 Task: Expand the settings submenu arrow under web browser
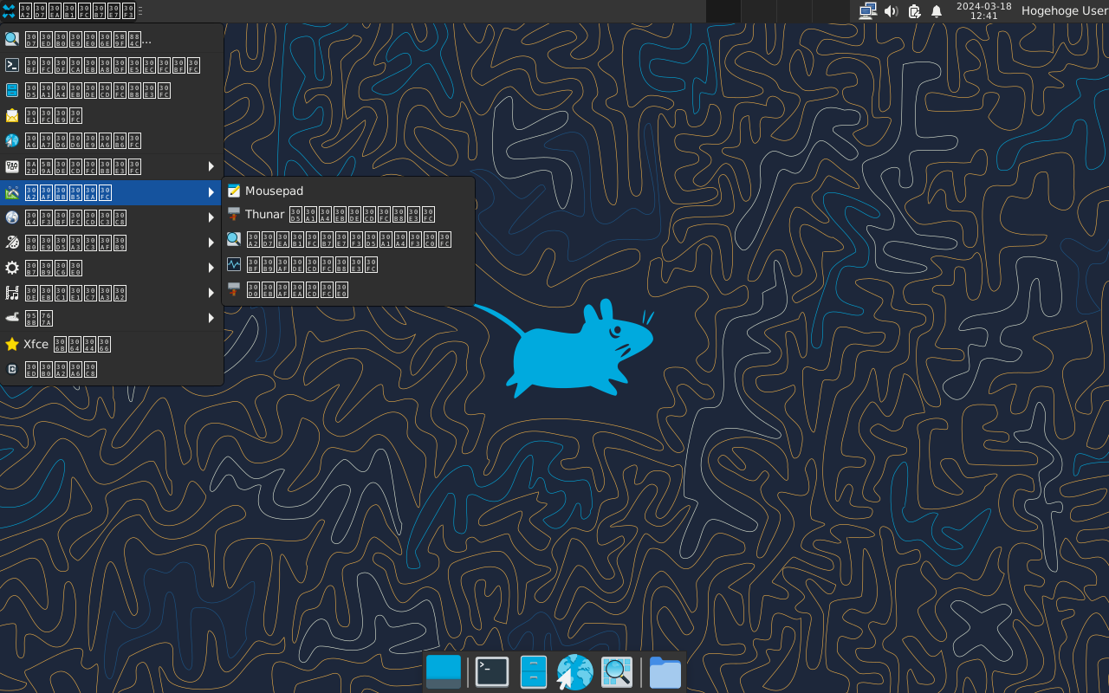[x=211, y=166]
